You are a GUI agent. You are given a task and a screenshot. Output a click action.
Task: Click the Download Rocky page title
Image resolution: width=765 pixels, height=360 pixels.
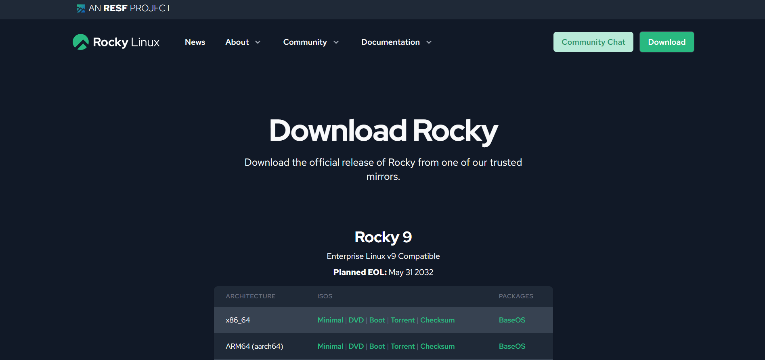[383, 131]
